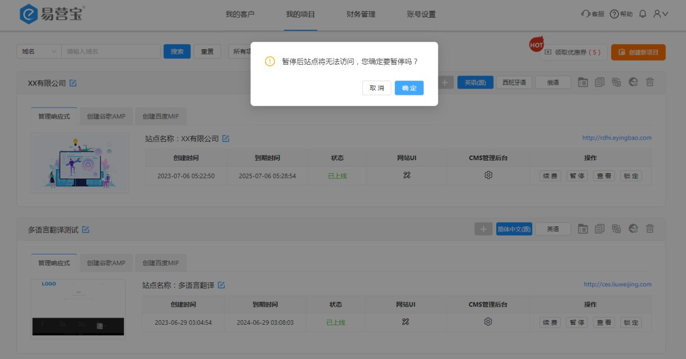Click the 请输入域名 search input field

[x=111, y=51]
